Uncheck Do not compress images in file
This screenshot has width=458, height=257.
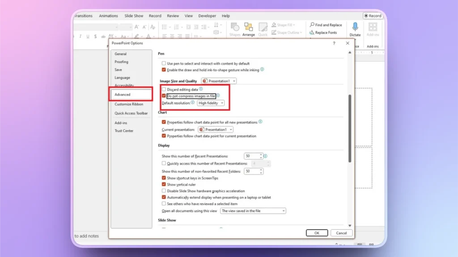point(164,96)
